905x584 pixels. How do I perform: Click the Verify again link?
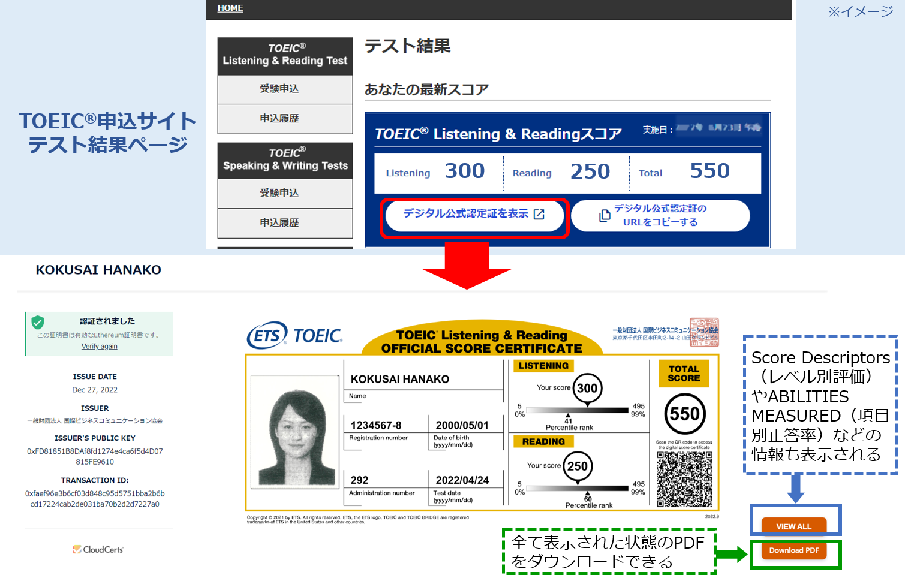tap(98, 346)
